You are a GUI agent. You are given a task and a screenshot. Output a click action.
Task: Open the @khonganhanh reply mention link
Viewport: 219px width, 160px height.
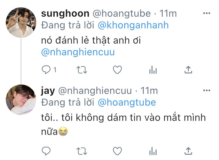coord(133,25)
